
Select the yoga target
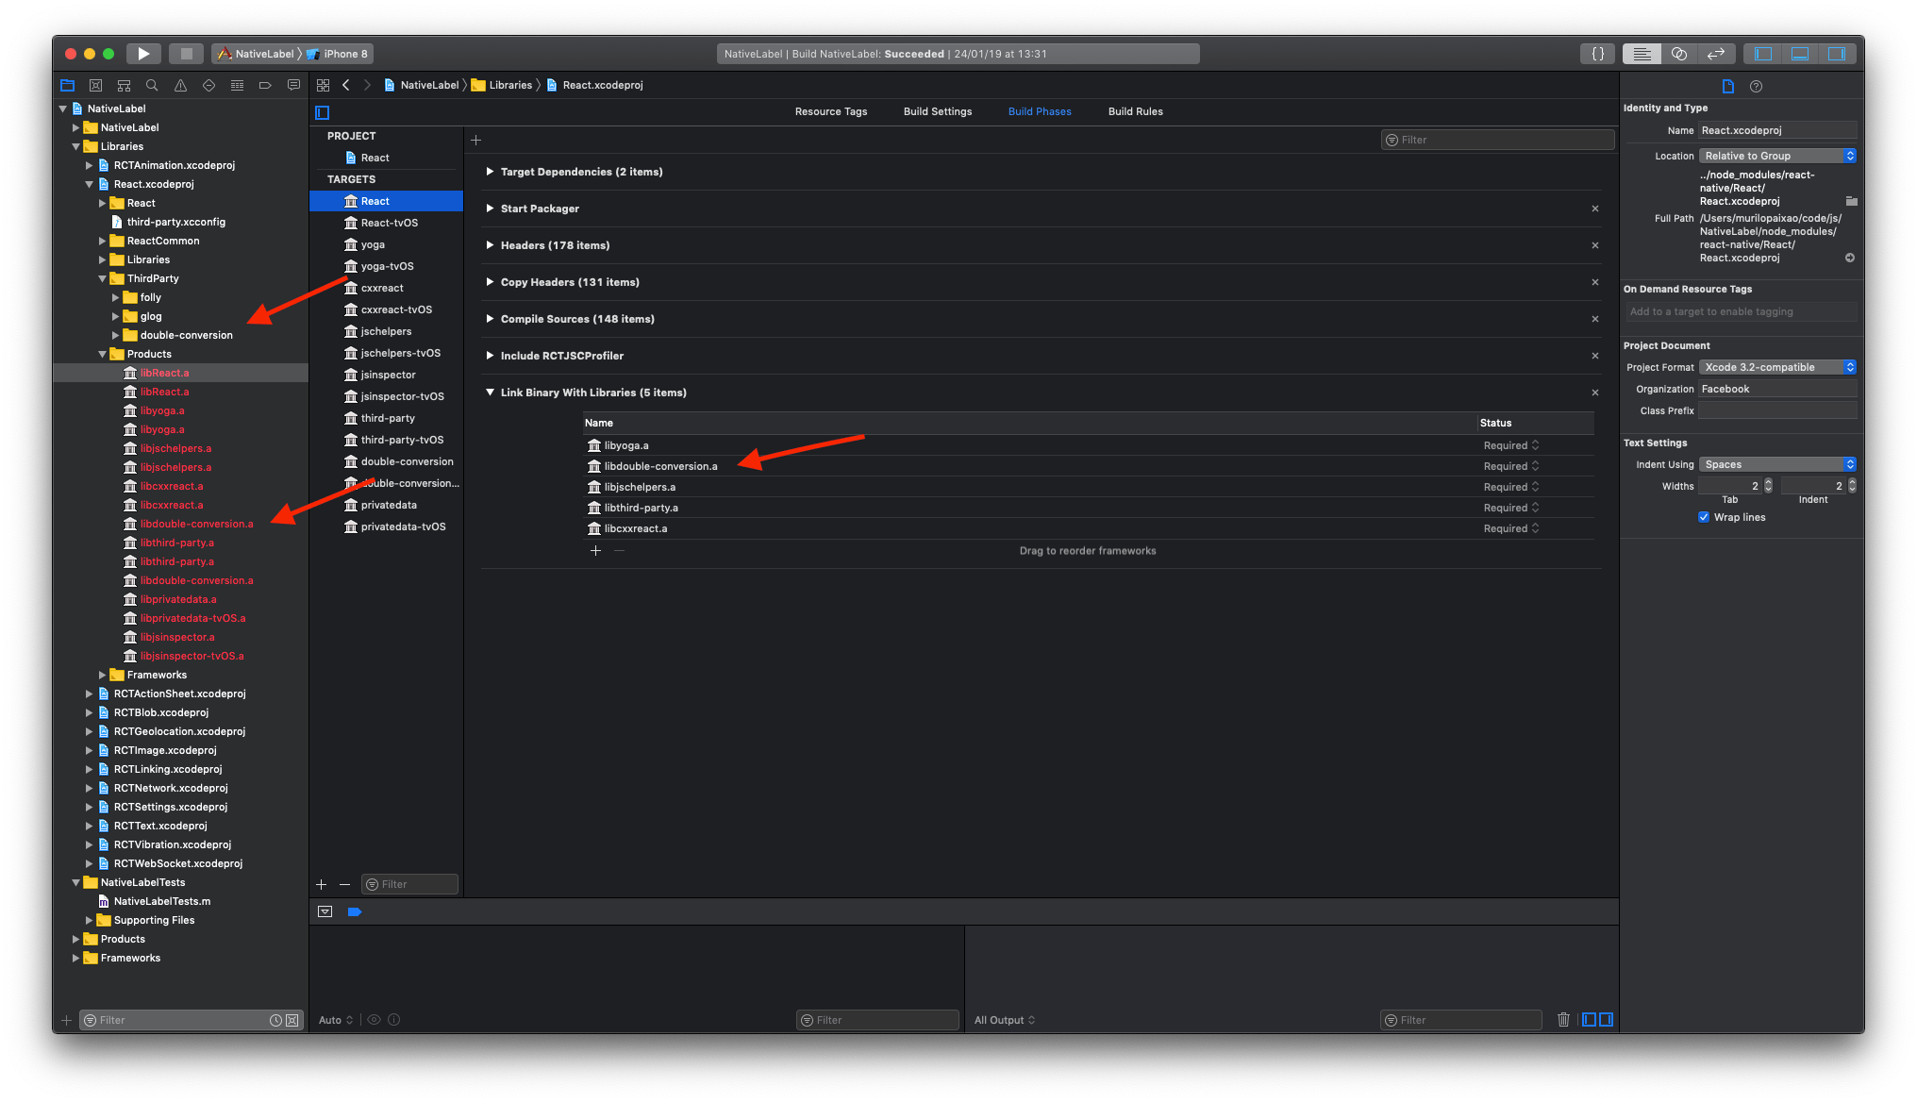click(x=386, y=244)
